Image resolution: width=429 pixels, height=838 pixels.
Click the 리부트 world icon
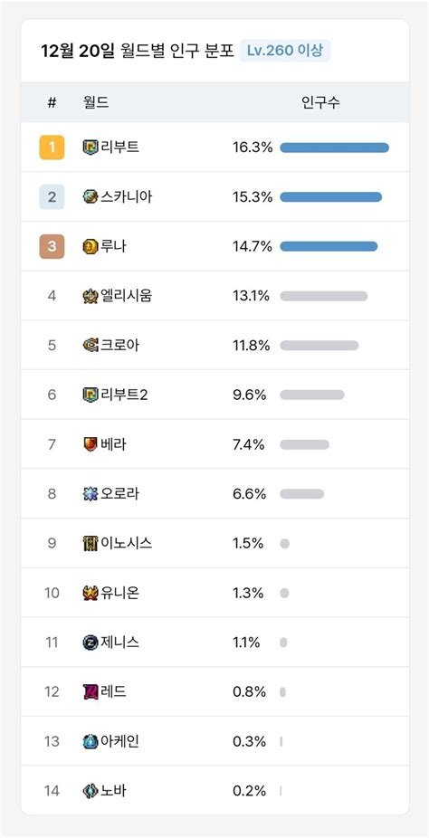coord(91,148)
